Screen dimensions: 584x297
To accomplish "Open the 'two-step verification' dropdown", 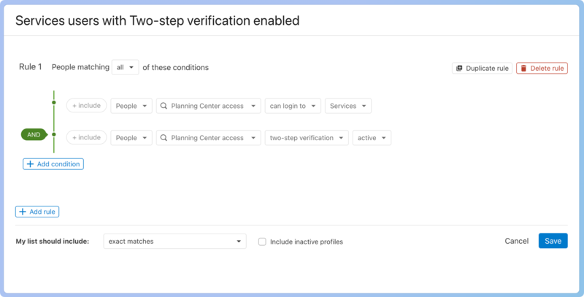I will (306, 137).
